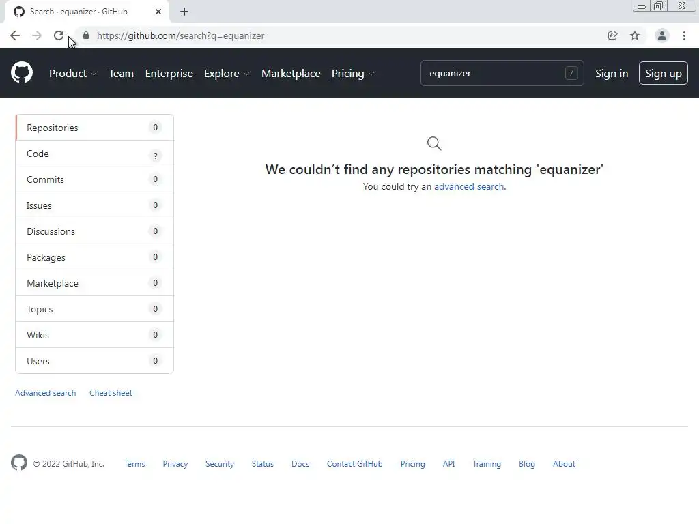This screenshot has width=699, height=524.
Task: Select Users filter in sidebar
Action: click(94, 360)
